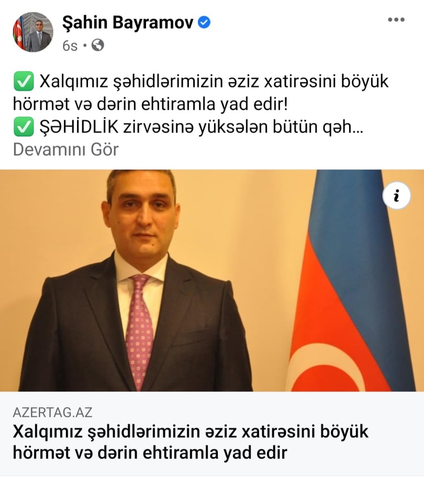Click the first green checkmark emoji
This screenshot has width=424, height=478.
24,82
